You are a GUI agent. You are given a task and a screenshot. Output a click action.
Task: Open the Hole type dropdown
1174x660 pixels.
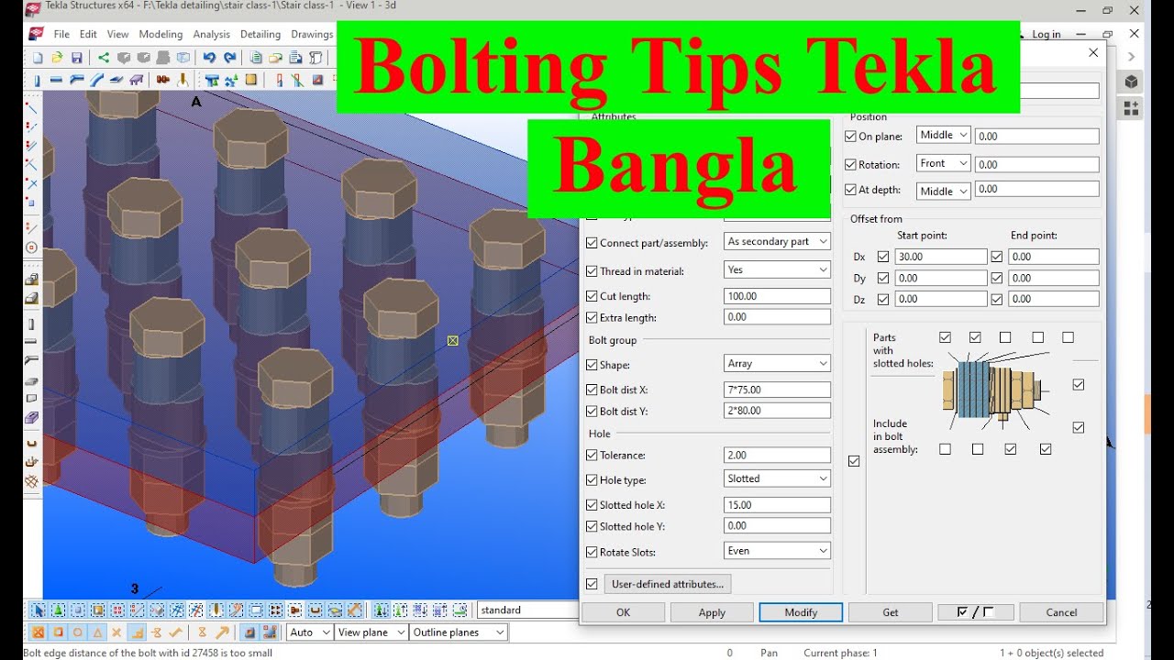pyautogui.click(x=777, y=478)
